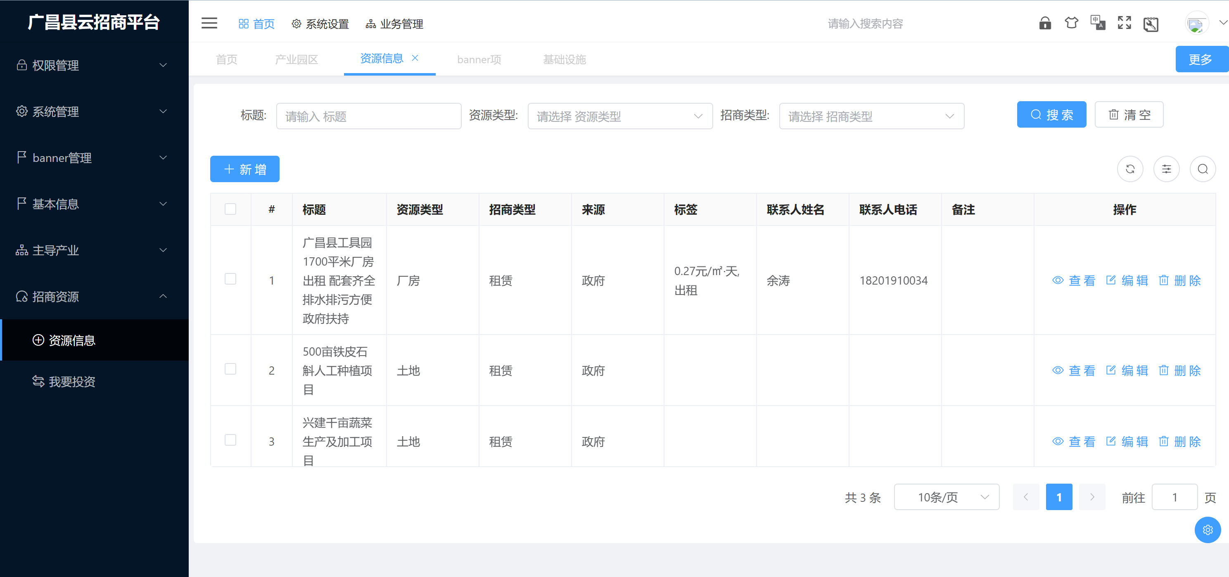Image resolution: width=1229 pixels, height=577 pixels.
Task: Open the theme shirt icon
Action: (x=1071, y=23)
